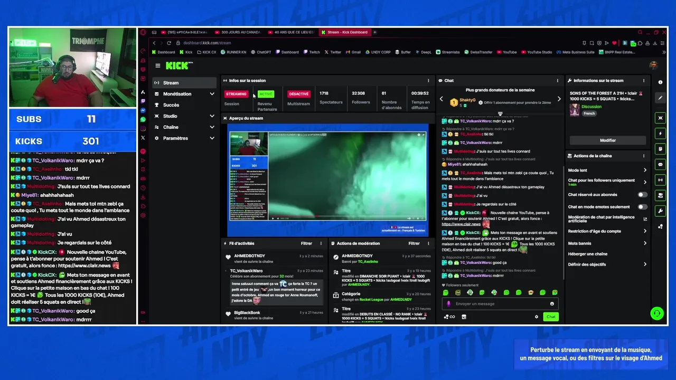Open the hamburger menu beside Kick logo
This screenshot has height=380, width=676.
(x=157, y=66)
